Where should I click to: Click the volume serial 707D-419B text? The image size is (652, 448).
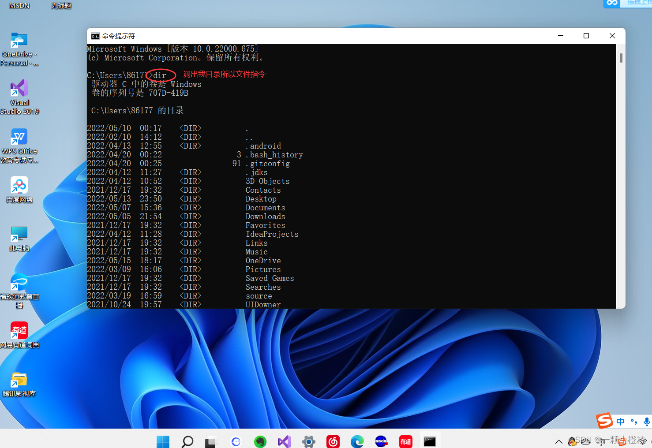click(169, 93)
